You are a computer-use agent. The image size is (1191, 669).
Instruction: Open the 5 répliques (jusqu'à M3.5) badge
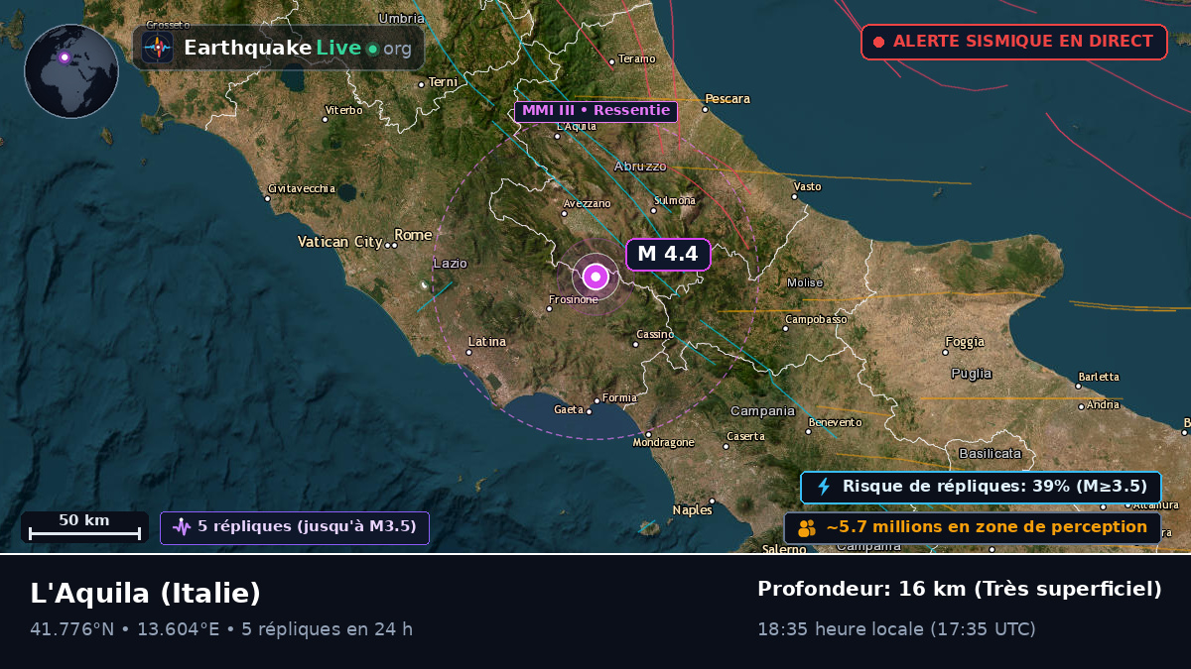(x=295, y=527)
